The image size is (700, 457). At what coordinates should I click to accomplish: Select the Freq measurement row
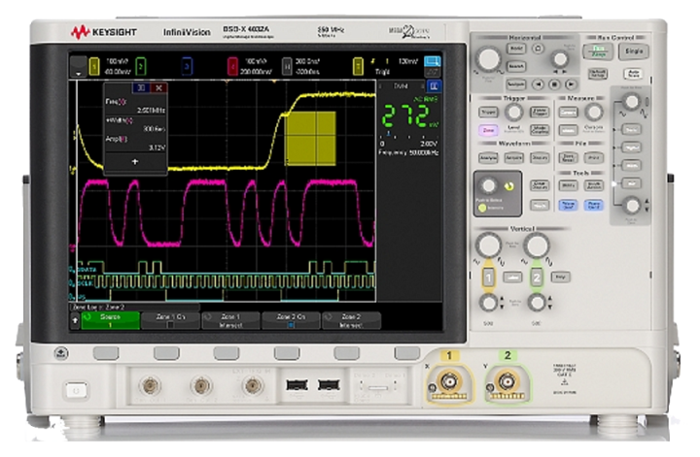135,106
